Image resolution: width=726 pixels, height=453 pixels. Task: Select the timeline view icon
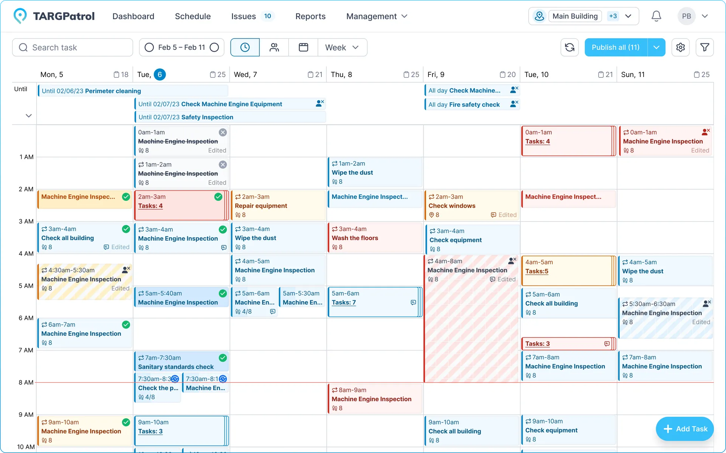pos(245,47)
